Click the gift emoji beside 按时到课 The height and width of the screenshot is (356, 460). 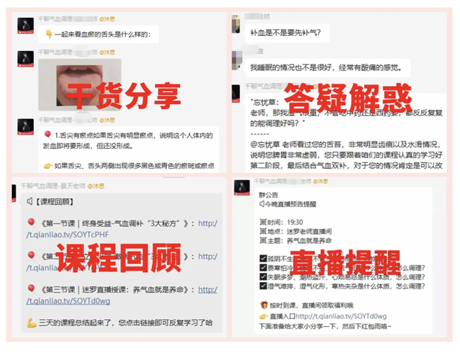(x=264, y=305)
